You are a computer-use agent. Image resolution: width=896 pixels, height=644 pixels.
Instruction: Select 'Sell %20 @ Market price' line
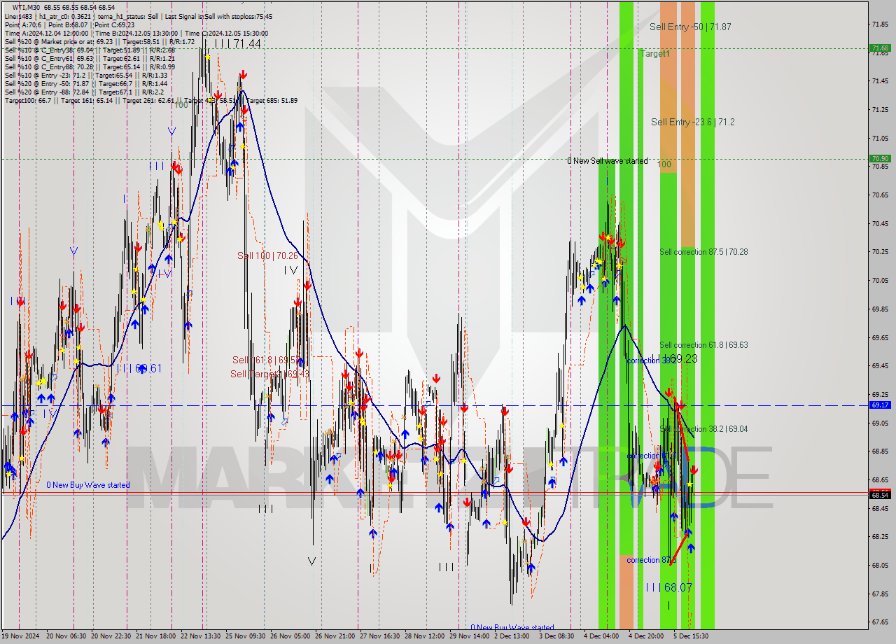(99, 41)
